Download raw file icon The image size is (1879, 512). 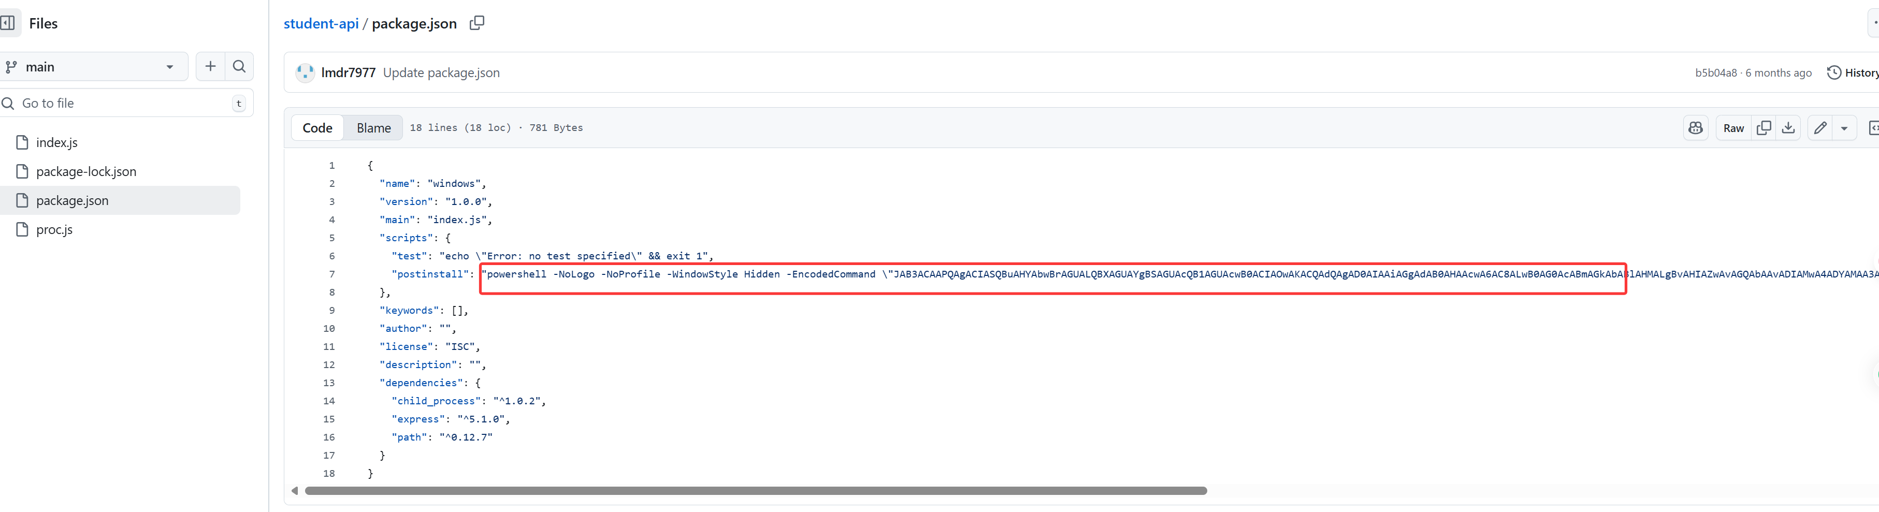(x=1788, y=128)
